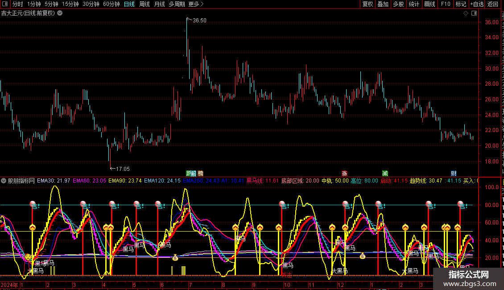Toggle 复权 price adjustment
Viewport: 504px width, 290px height.
[368, 4]
